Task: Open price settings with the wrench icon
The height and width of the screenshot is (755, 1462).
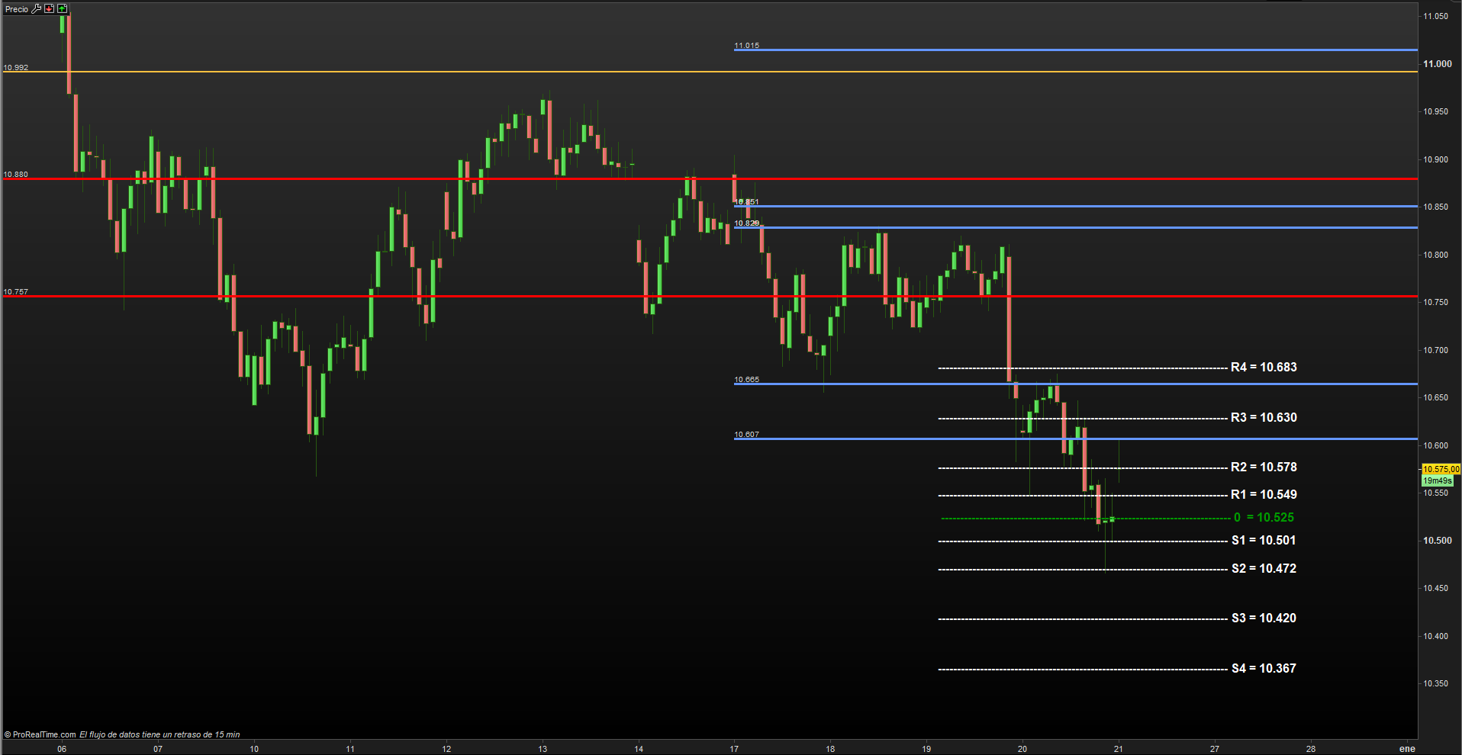Action: (36, 9)
